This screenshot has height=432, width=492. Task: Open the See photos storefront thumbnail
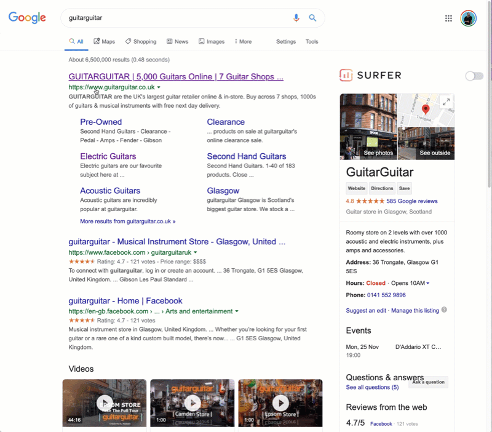point(368,126)
